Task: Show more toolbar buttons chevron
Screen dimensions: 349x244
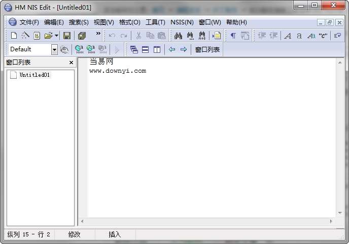Action: pyautogui.click(x=98, y=33)
